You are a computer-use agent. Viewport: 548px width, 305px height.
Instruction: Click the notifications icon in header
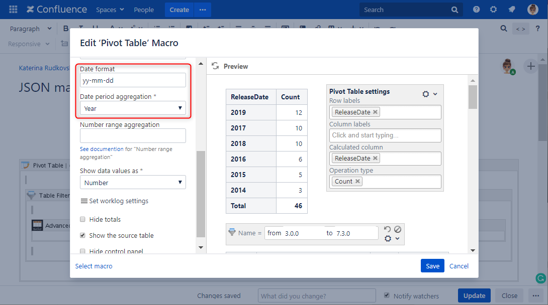click(x=511, y=10)
